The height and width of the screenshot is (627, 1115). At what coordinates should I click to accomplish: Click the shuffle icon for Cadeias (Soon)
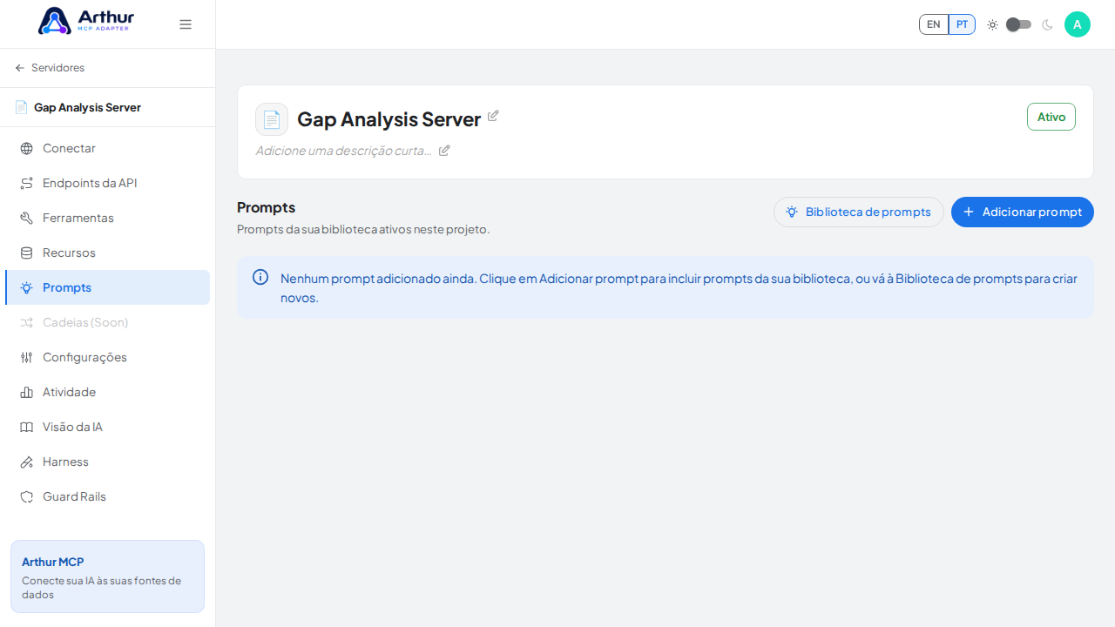coord(27,322)
